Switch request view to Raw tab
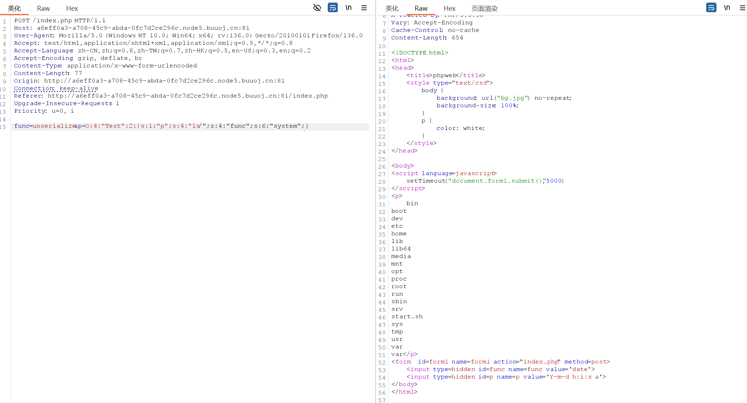Screen dimensions: 747x403 43,8
